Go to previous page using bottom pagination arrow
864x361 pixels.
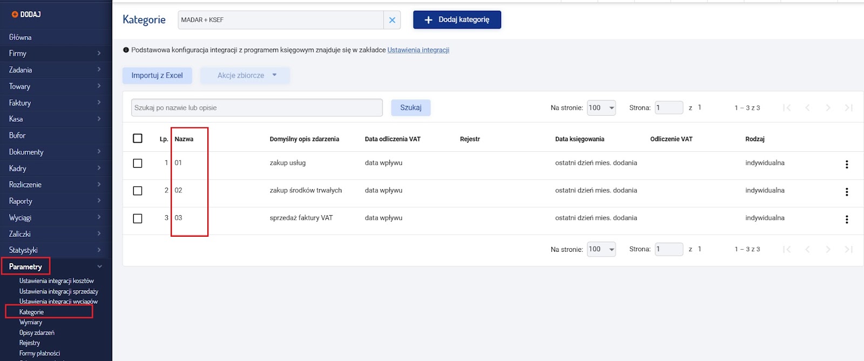tap(807, 249)
